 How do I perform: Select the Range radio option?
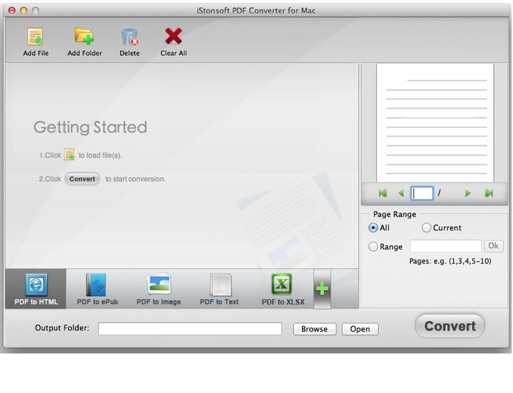(373, 247)
